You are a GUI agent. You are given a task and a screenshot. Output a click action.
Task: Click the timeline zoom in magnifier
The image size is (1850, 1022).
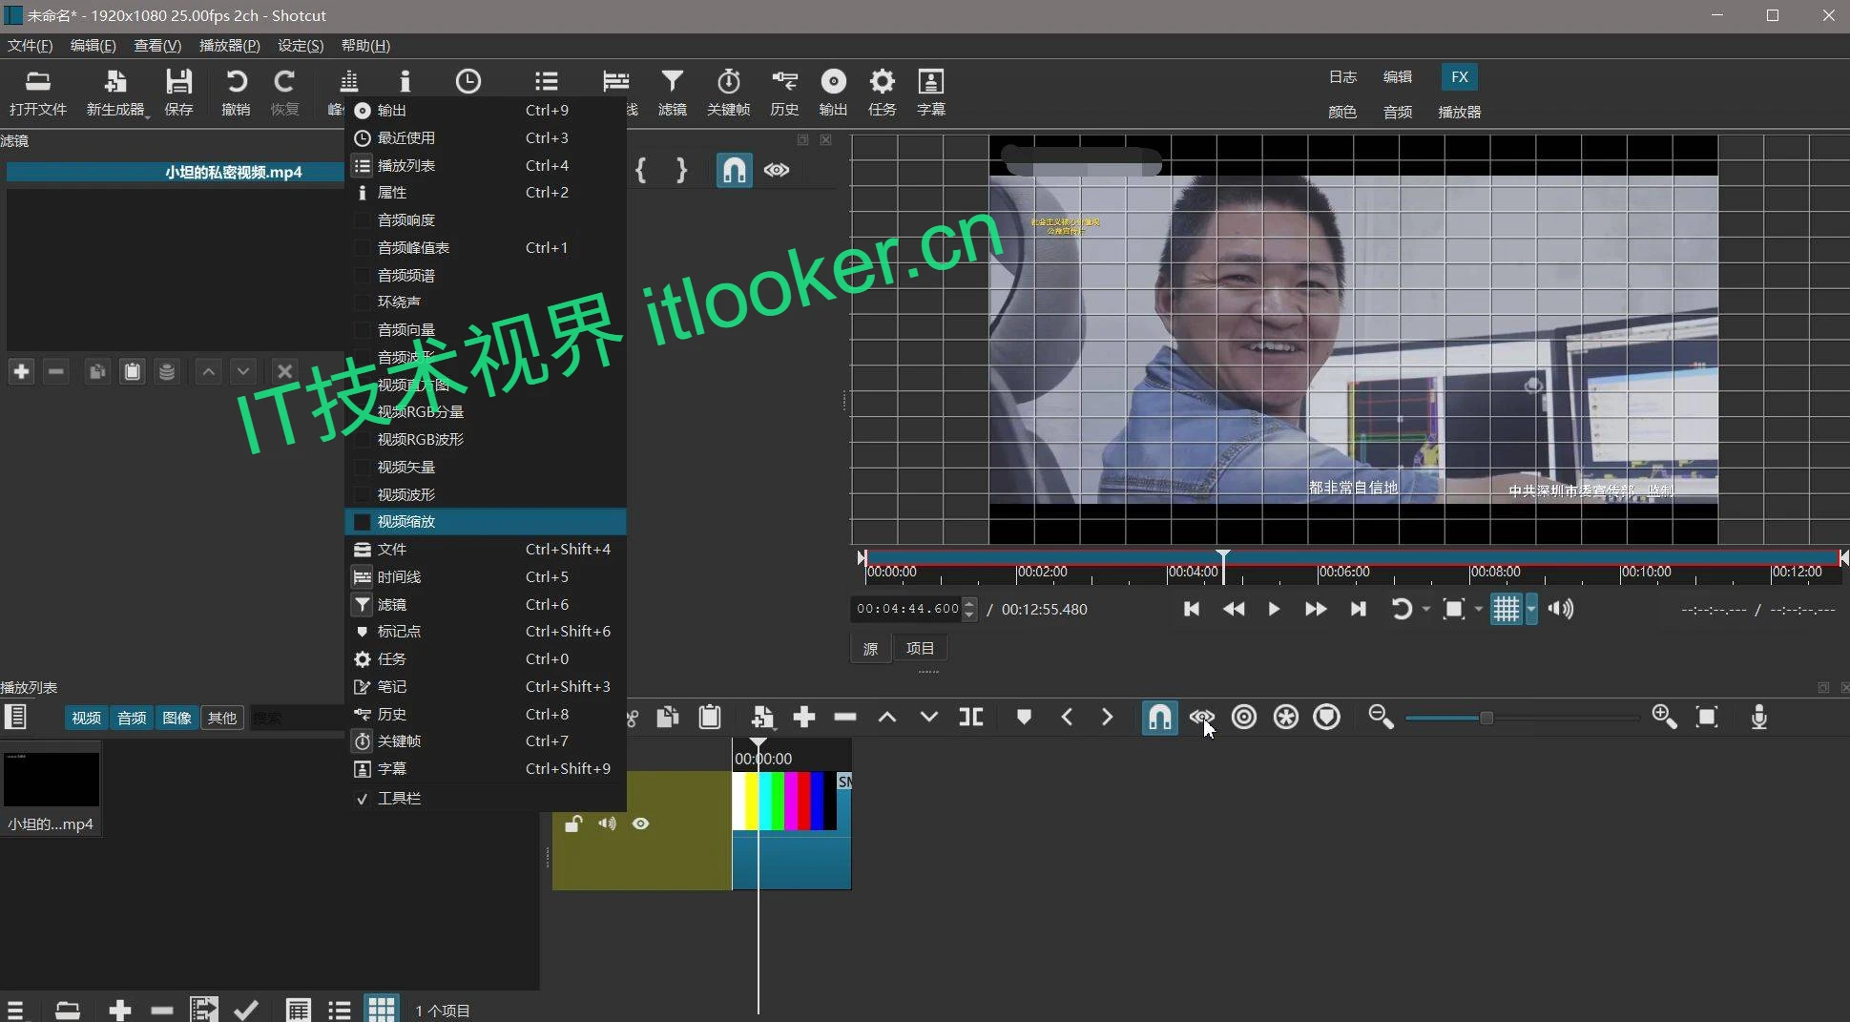(1664, 718)
